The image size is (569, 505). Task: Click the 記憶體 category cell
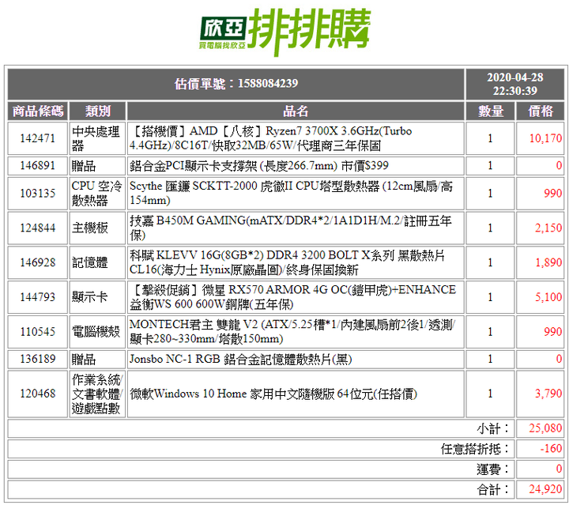[x=97, y=262]
